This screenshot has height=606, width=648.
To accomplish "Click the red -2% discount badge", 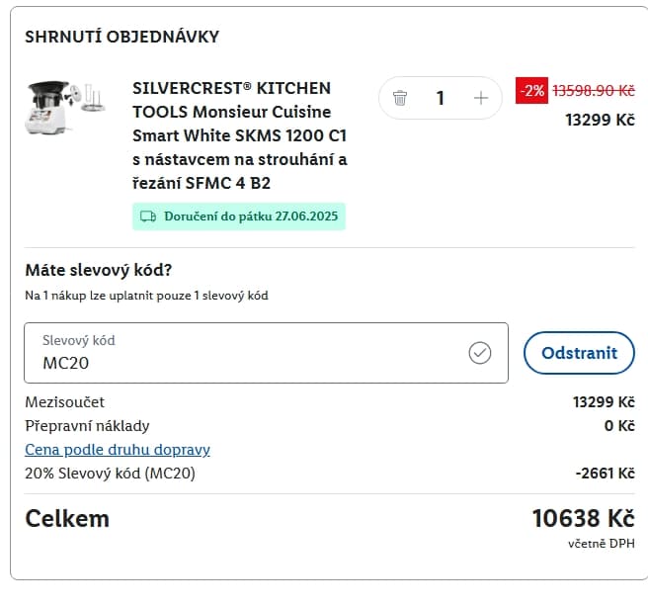I will point(531,90).
